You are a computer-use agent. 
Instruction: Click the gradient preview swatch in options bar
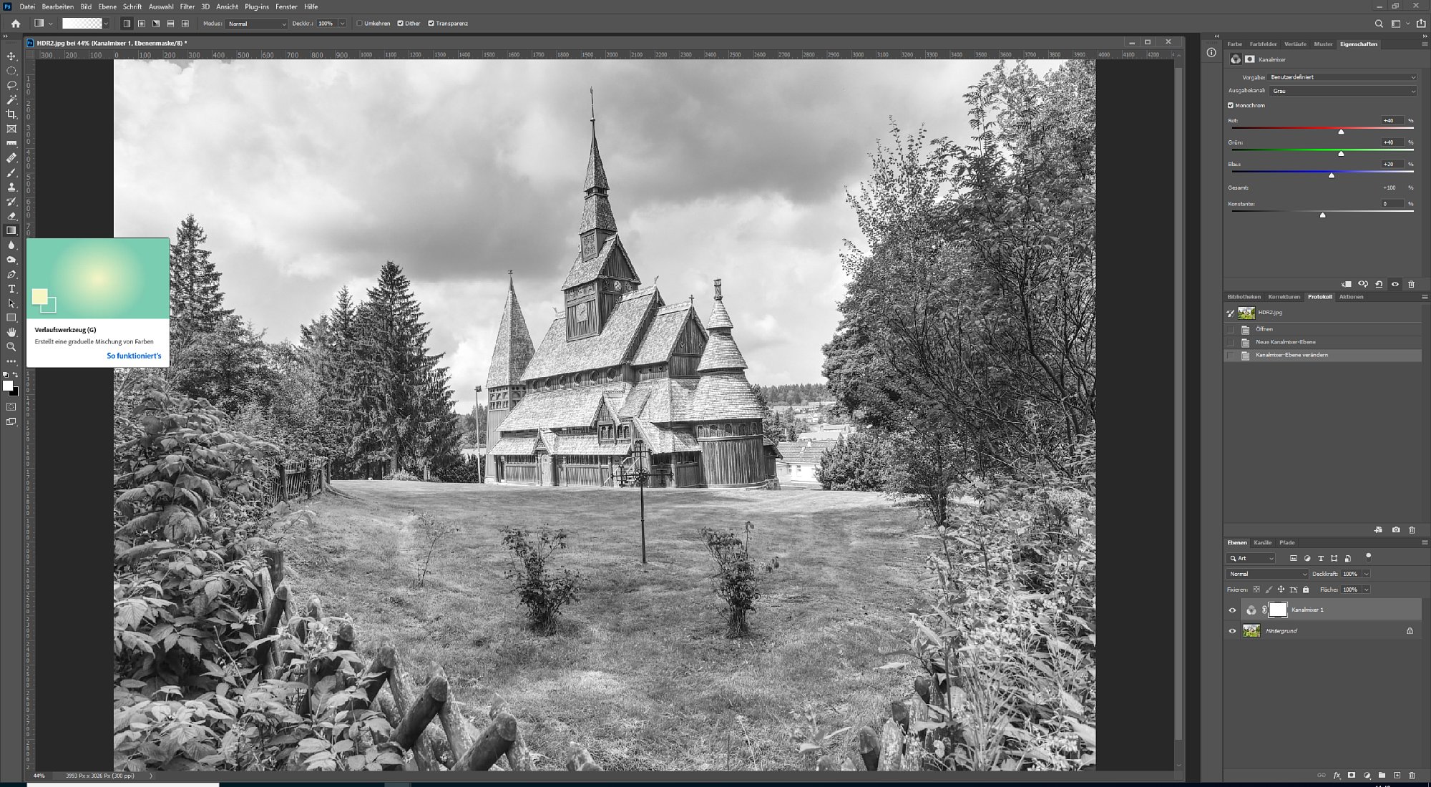82,24
